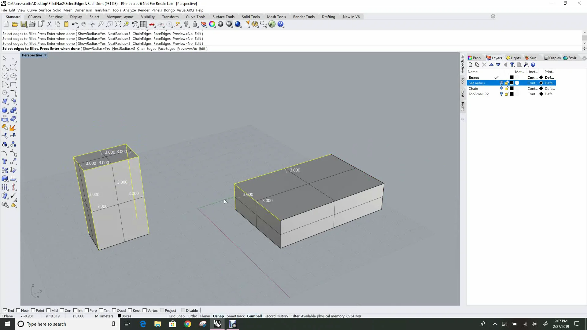587x330 pixels.
Task: Open the Rhino Help icon on the toolbar
Action: pyautogui.click(x=281, y=24)
